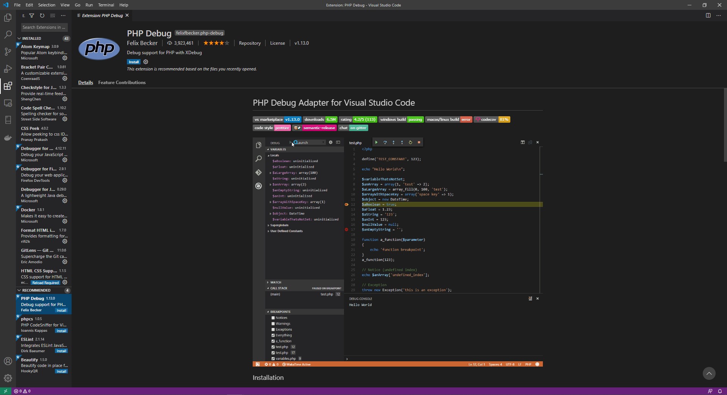This screenshot has width=727, height=395.
Task: Collapse the INSTALLED extensions section
Action: click(x=19, y=38)
